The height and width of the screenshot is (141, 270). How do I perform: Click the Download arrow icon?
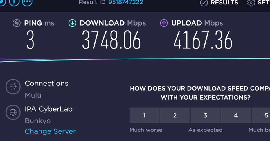(72, 23)
